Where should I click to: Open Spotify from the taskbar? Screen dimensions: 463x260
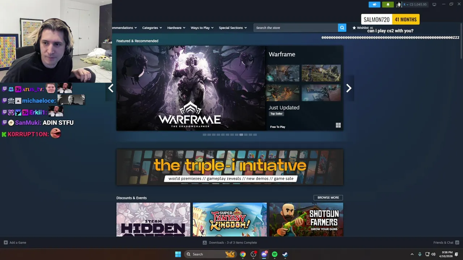(275, 254)
